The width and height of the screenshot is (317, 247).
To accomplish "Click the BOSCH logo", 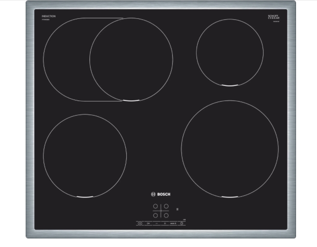I will 160,194.
